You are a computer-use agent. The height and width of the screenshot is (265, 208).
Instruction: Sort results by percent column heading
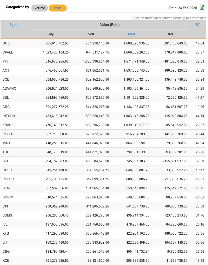coord(197,25)
